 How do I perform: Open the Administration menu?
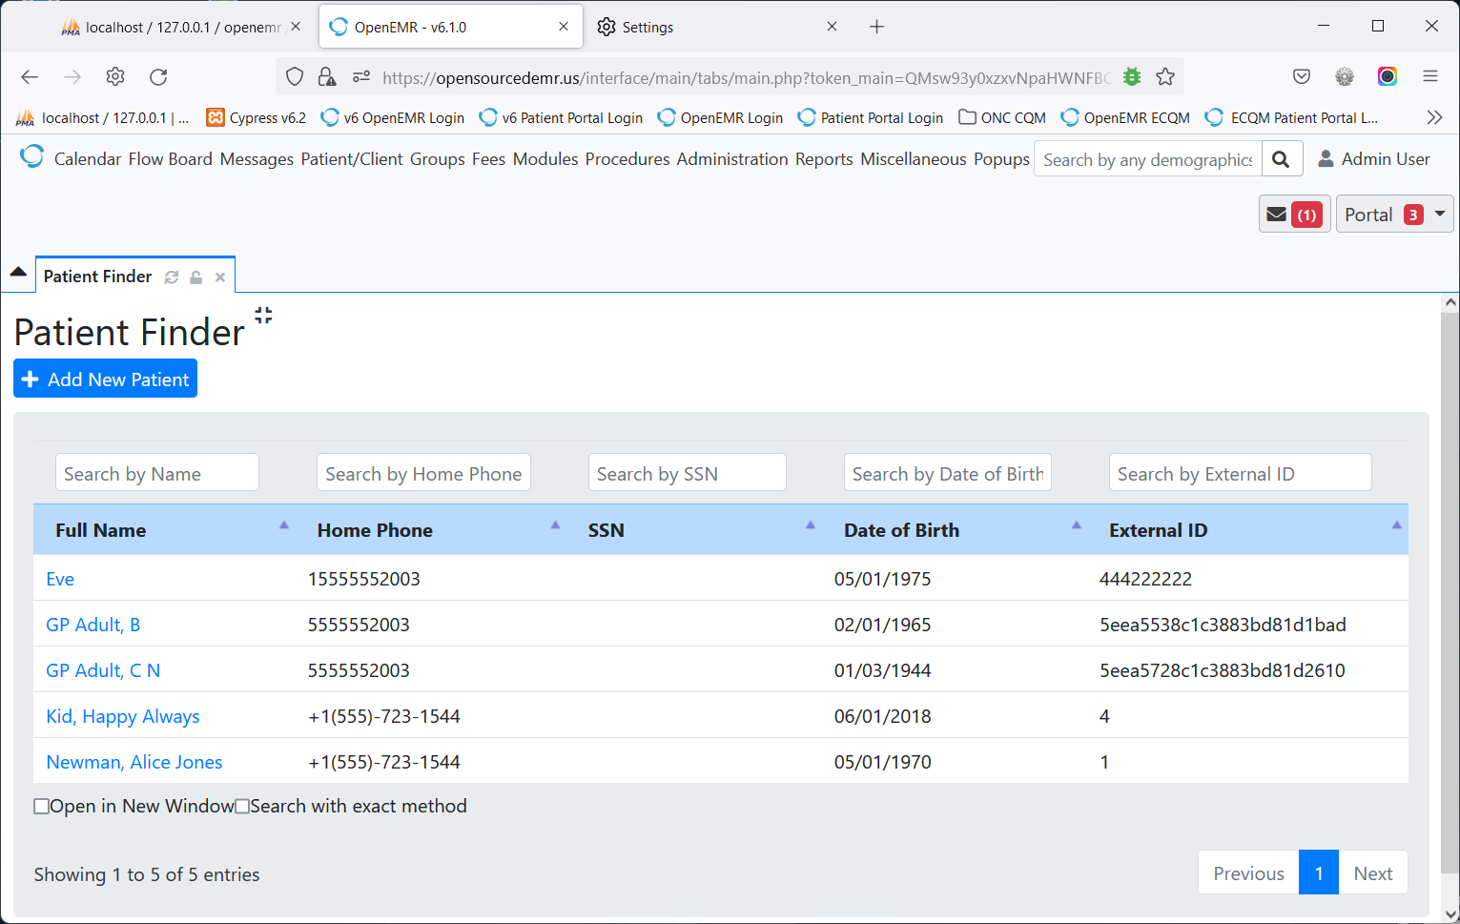tap(732, 158)
